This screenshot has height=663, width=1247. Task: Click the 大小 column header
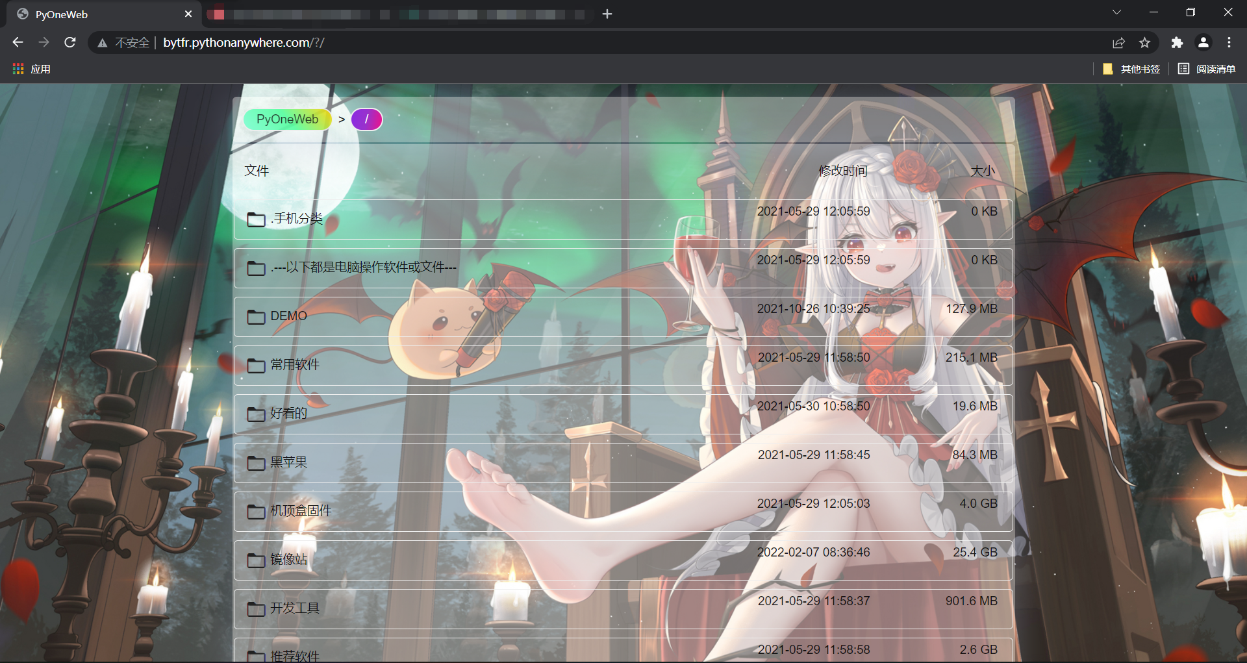point(983,171)
